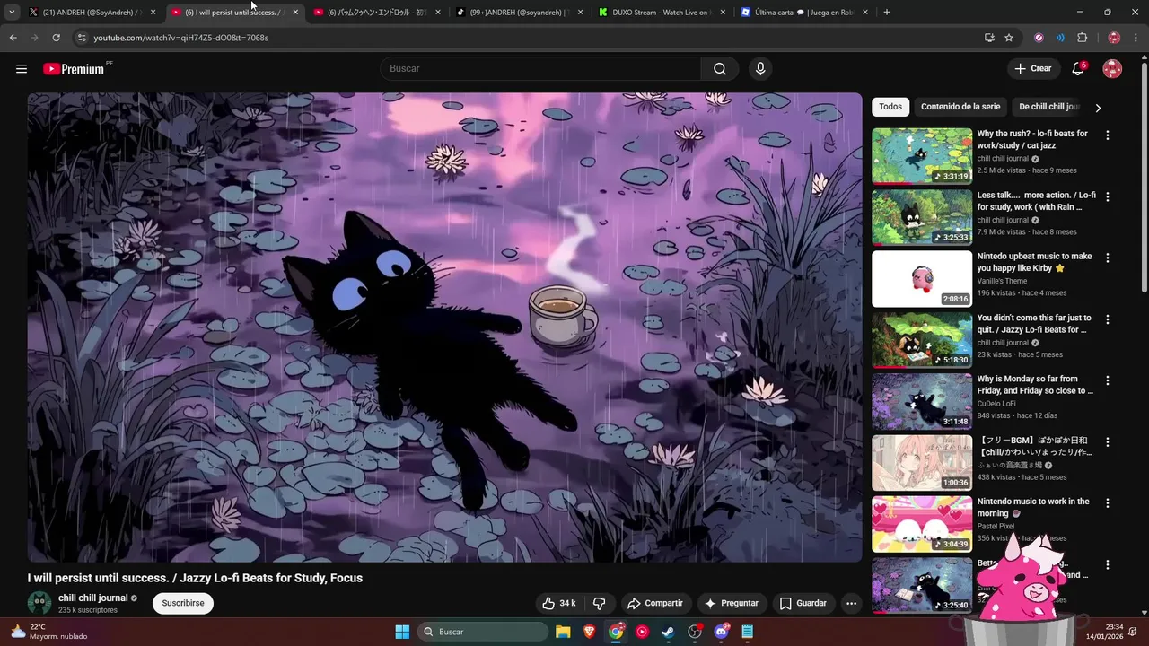This screenshot has width=1149, height=646.
Task: Open options for 'Why the rush?' video
Action: 1107,135
